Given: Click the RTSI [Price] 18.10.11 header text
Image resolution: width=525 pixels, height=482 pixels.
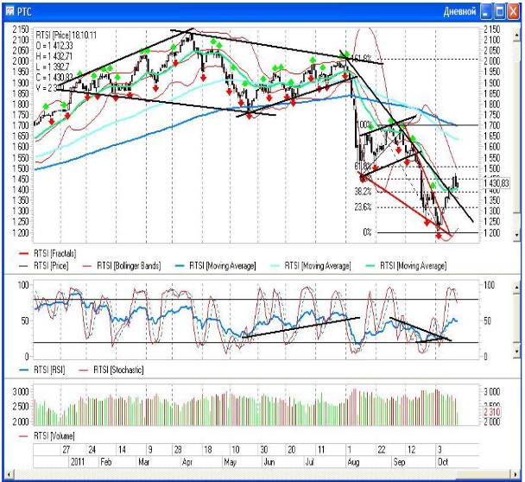Looking at the screenshot, I should (x=66, y=35).
